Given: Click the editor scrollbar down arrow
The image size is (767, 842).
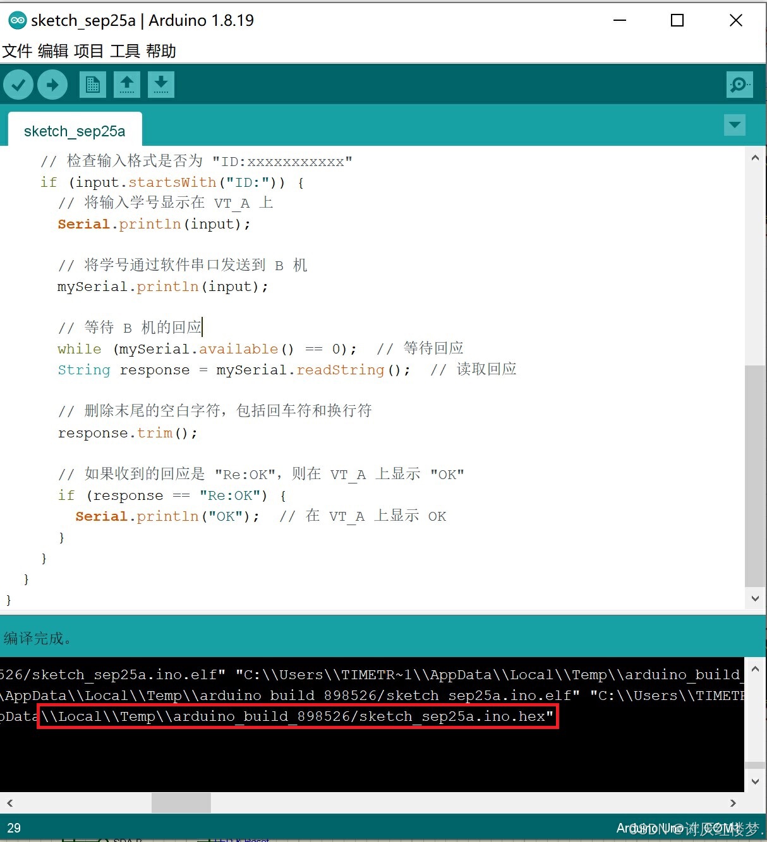Looking at the screenshot, I should click(755, 598).
